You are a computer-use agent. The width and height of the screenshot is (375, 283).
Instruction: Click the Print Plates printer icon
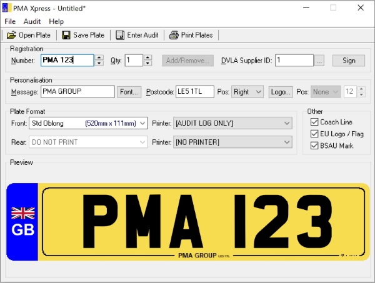(x=174, y=35)
